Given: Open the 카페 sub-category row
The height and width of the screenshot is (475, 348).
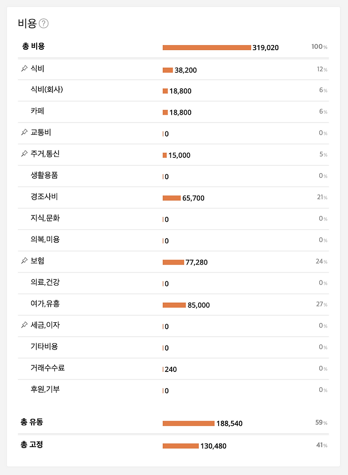Looking at the screenshot, I should [x=38, y=111].
